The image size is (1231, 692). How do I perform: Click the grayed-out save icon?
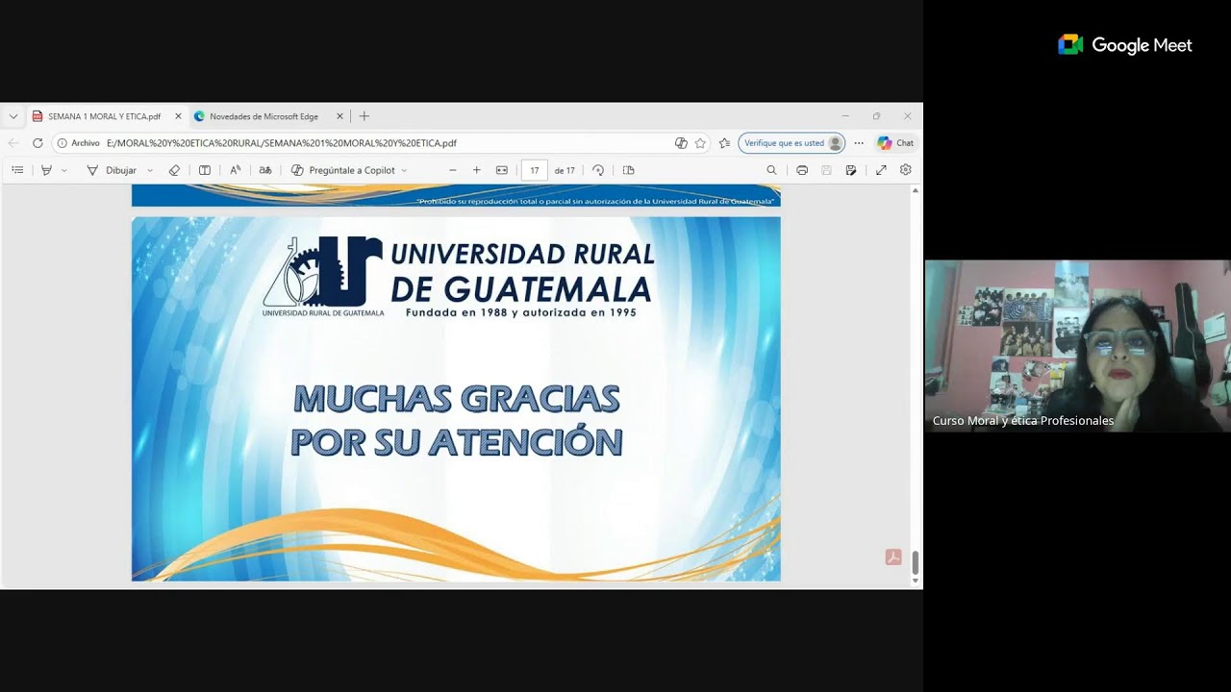tap(826, 170)
